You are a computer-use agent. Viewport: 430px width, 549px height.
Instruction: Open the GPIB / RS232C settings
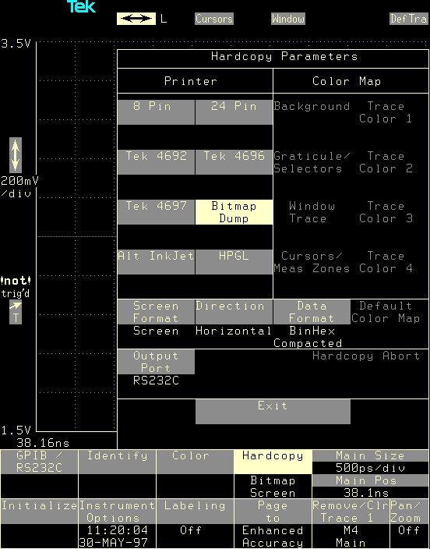[x=39, y=462]
